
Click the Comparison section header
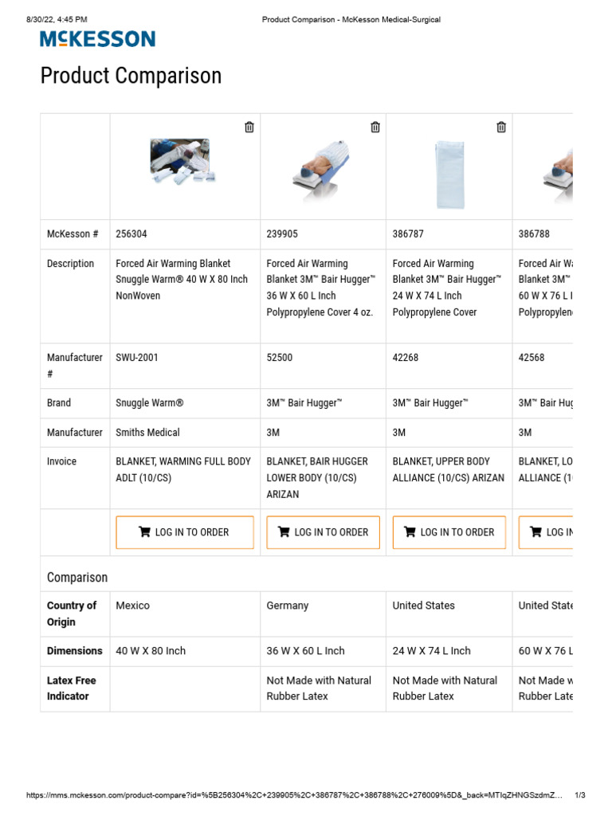(77, 577)
